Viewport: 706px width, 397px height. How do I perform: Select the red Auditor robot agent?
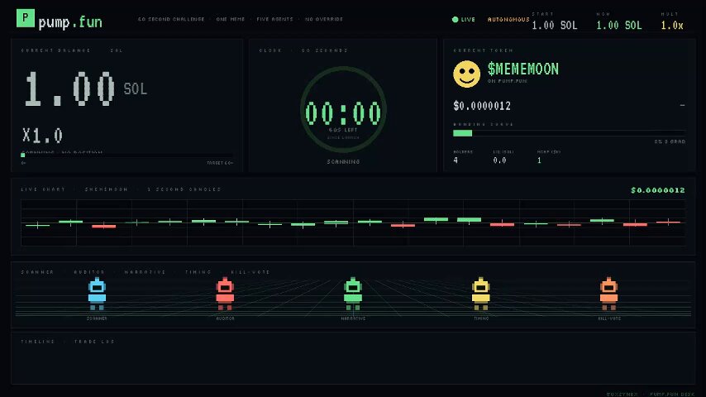225,294
